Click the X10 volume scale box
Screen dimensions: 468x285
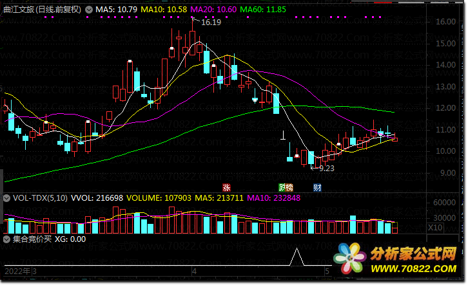point(435,228)
